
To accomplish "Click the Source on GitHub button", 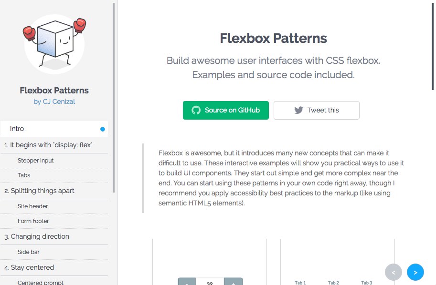I will [225, 110].
